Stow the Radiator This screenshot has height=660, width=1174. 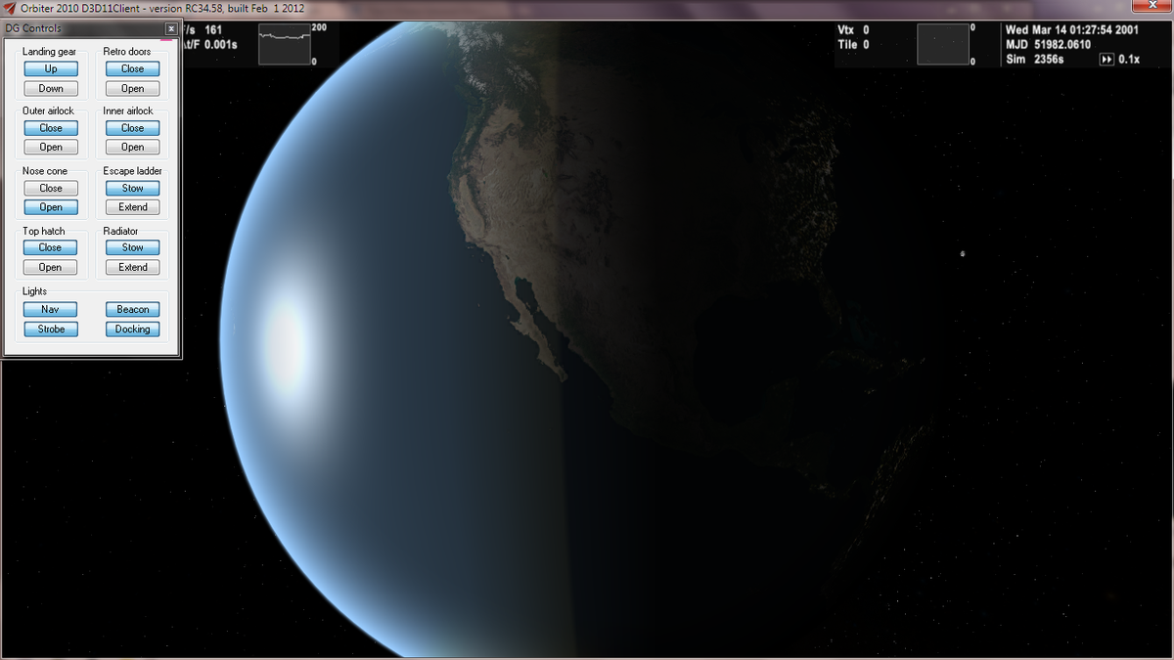pyautogui.click(x=133, y=247)
